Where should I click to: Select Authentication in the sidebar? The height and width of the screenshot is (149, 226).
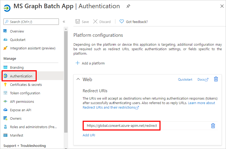[x=21, y=76]
